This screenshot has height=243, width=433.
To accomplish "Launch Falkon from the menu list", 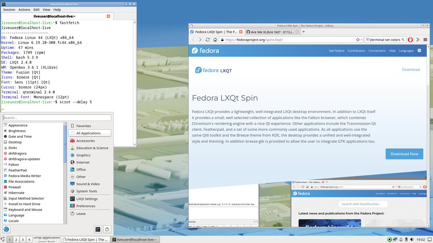I will click(33, 165).
